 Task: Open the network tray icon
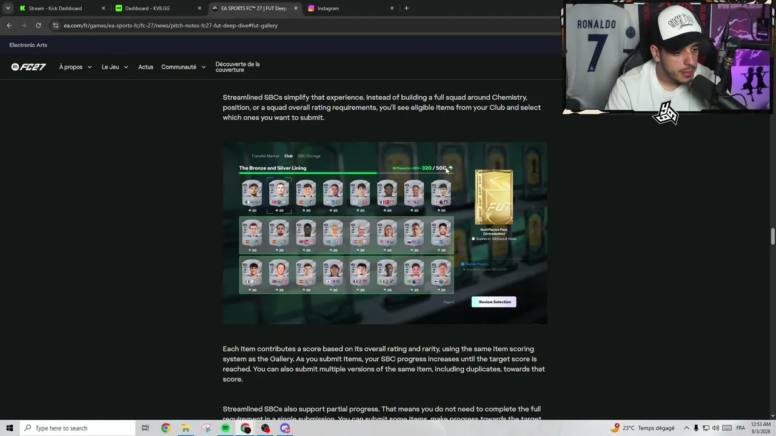click(x=706, y=428)
